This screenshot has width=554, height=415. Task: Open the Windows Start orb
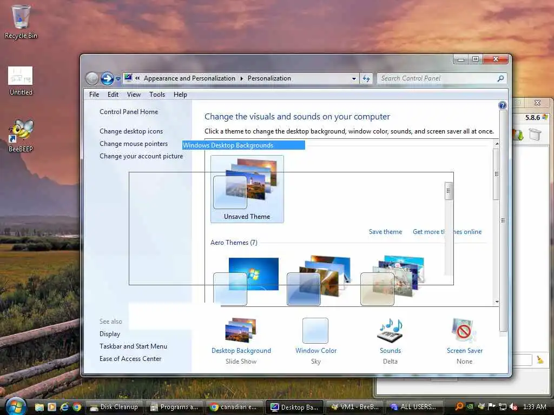coord(16,406)
